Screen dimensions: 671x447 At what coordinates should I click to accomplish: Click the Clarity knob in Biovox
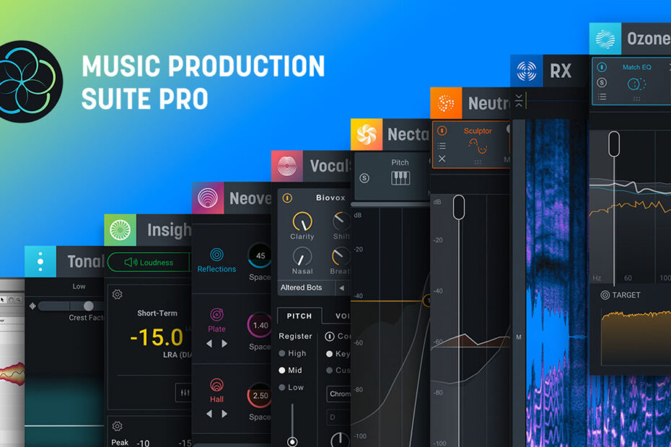click(x=302, y=221)
